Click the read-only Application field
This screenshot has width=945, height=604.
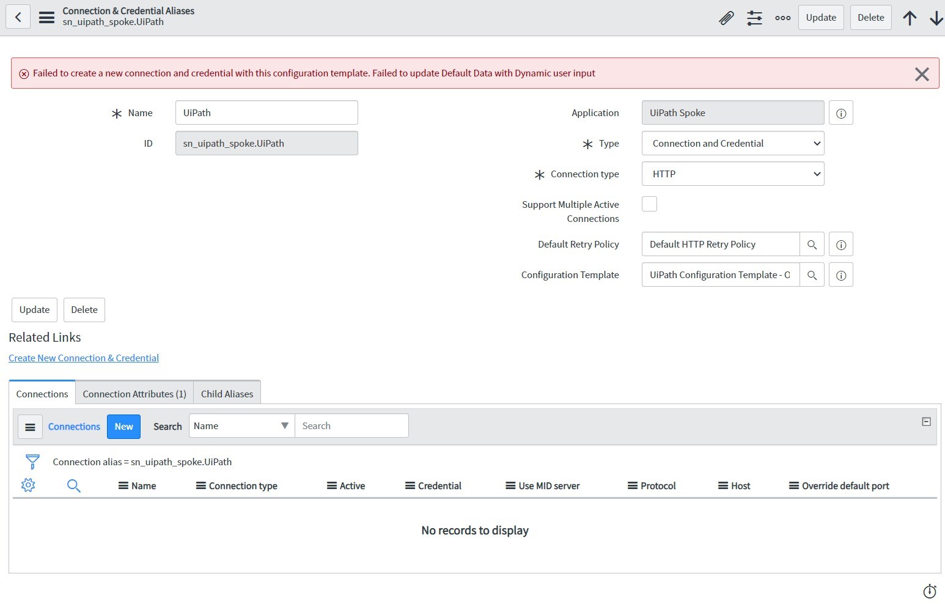click(x=733, y=113)
